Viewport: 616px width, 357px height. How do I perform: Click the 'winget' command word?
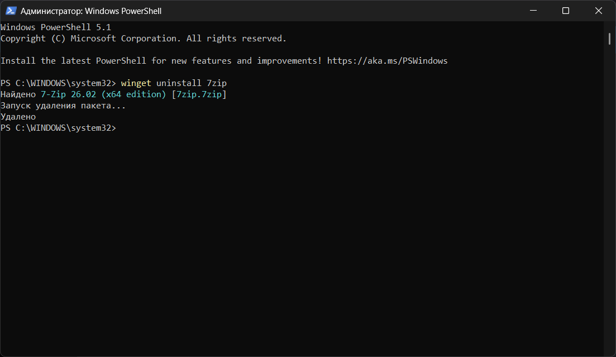click(136, 83)
